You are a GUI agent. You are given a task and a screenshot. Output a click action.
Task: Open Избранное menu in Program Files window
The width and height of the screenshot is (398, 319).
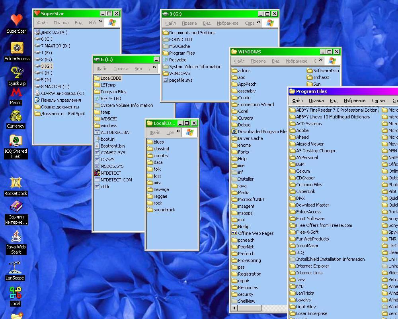[x=354, y=100]
